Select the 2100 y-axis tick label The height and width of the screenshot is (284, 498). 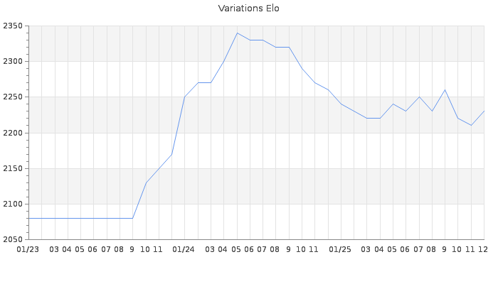13,204
